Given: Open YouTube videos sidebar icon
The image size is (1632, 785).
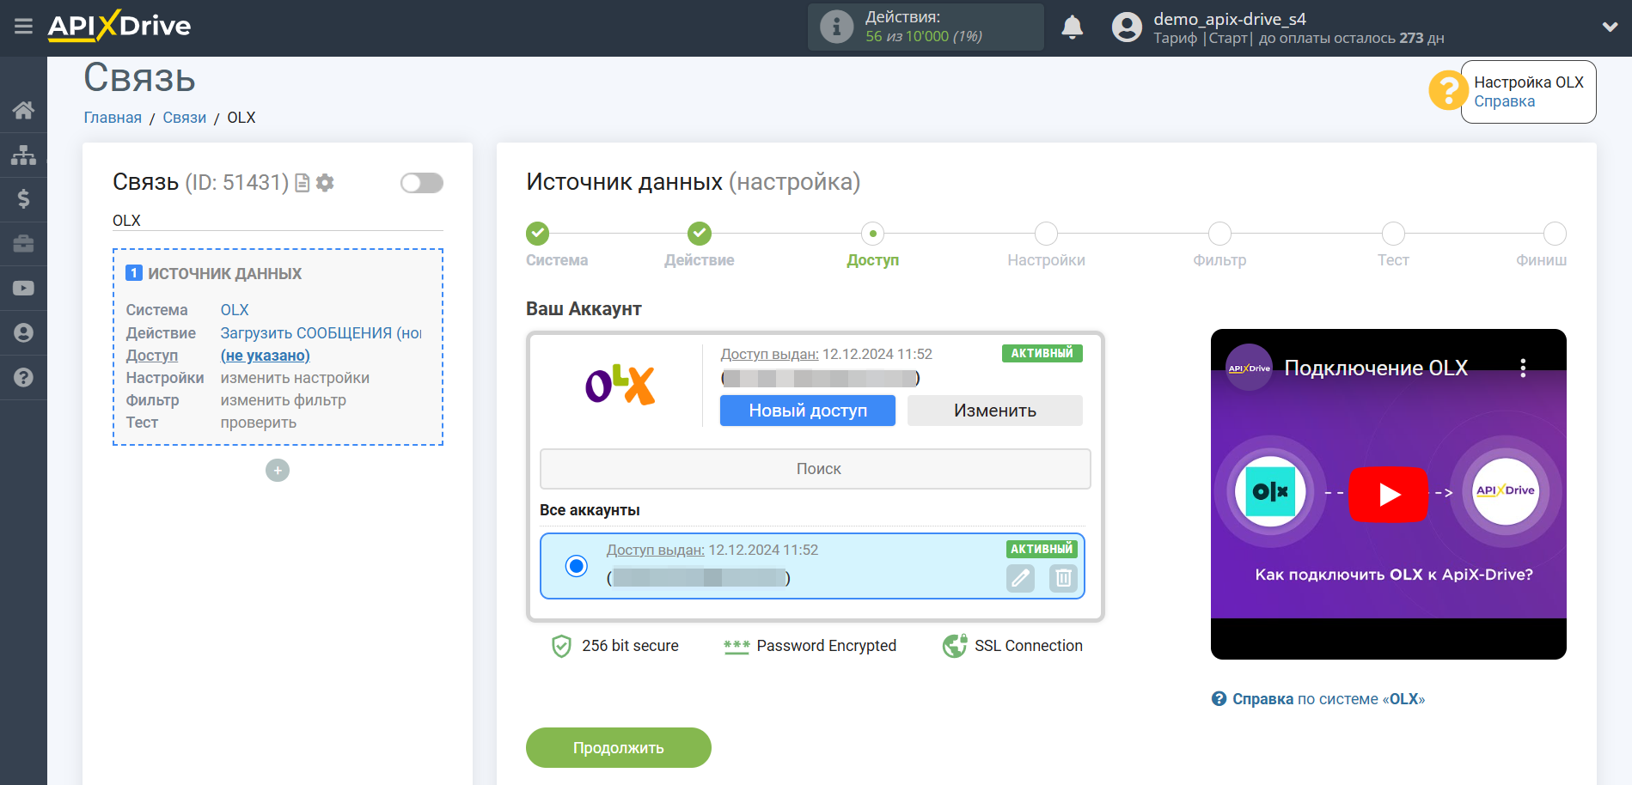Looking at the screenshot, I should click(23, 289).
